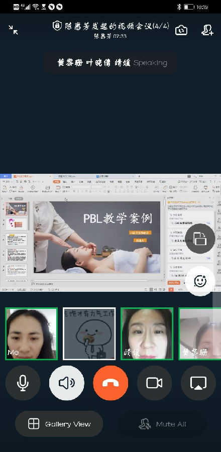Tap the lock icon beside meeting title

coord(57,26)
